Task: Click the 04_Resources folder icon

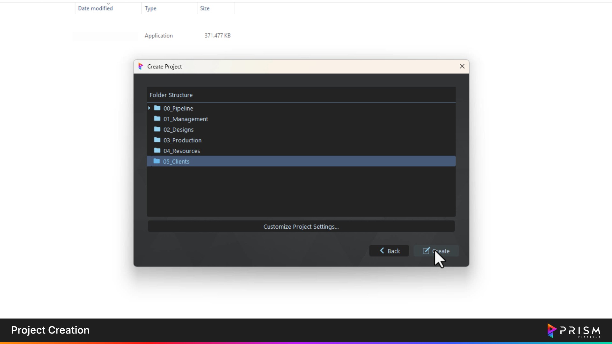Action: [x=157, y=150]
